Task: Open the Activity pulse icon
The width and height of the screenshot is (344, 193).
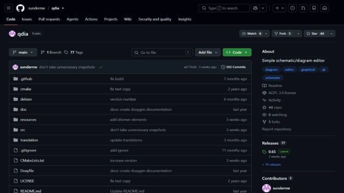Action: point(264,100)
